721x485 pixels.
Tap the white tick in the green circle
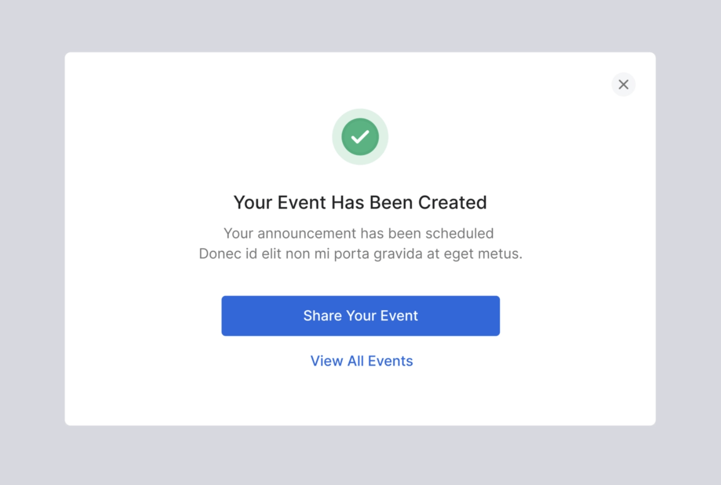360,137
